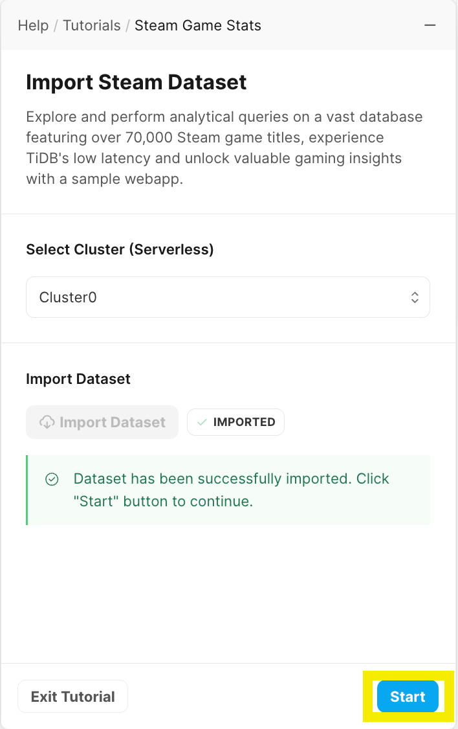Exit Tutorial using the bottom-left button

(x=73, y=697)
